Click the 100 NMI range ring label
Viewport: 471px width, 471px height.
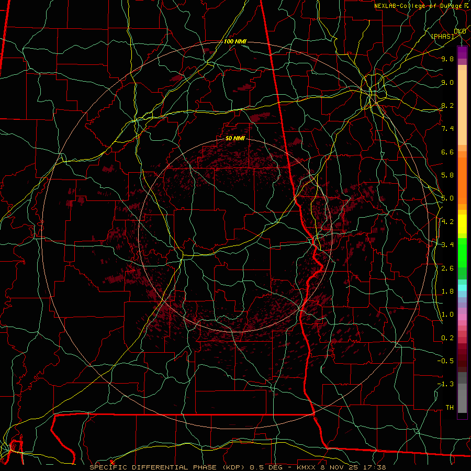click(235, 41)
